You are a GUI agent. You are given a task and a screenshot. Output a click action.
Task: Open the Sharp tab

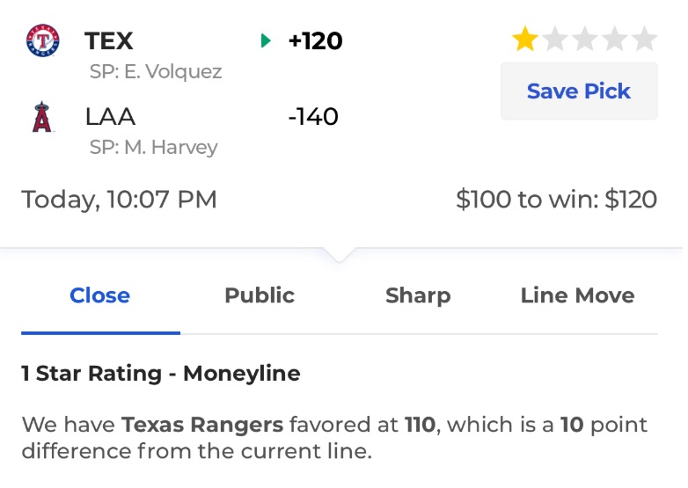[x=418, y=295]
